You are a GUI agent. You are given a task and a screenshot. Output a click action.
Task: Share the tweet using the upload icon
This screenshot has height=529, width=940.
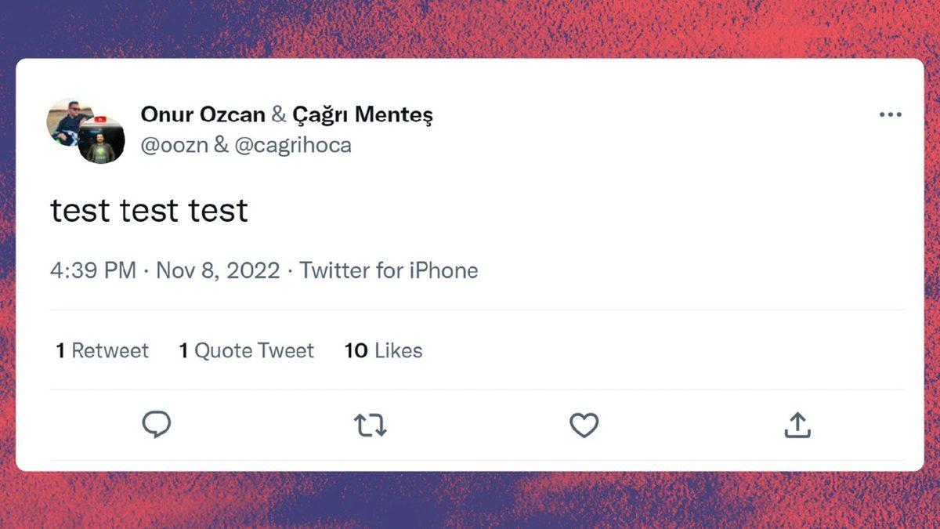click(x=797, y=424)
